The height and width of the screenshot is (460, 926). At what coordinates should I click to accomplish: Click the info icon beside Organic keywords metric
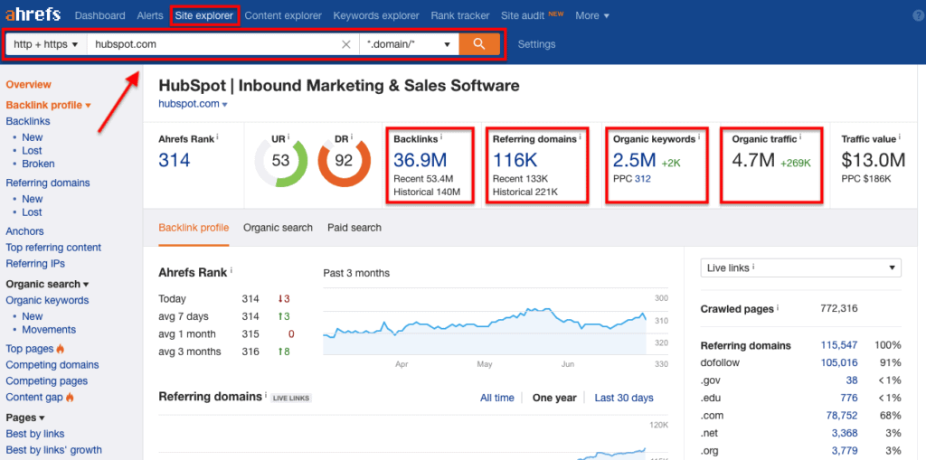(x=699, y=137)
